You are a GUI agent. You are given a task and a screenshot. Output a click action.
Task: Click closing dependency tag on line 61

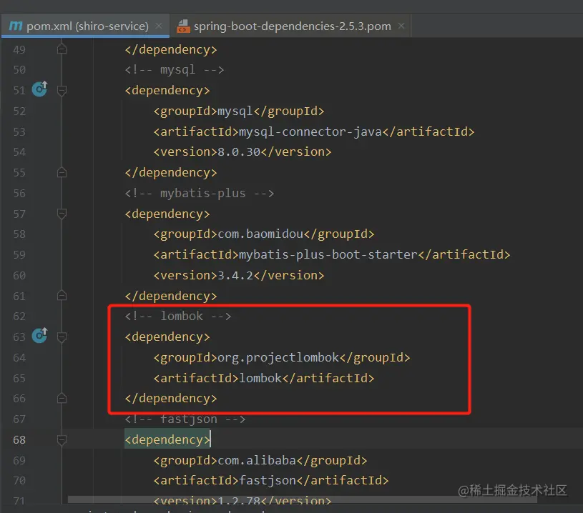pos(171,296)
